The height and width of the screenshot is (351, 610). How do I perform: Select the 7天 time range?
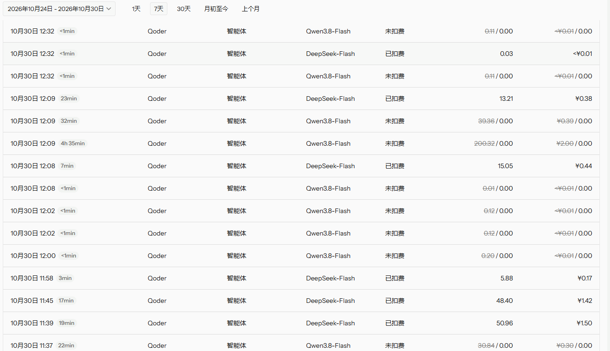[x=159, y=9]
